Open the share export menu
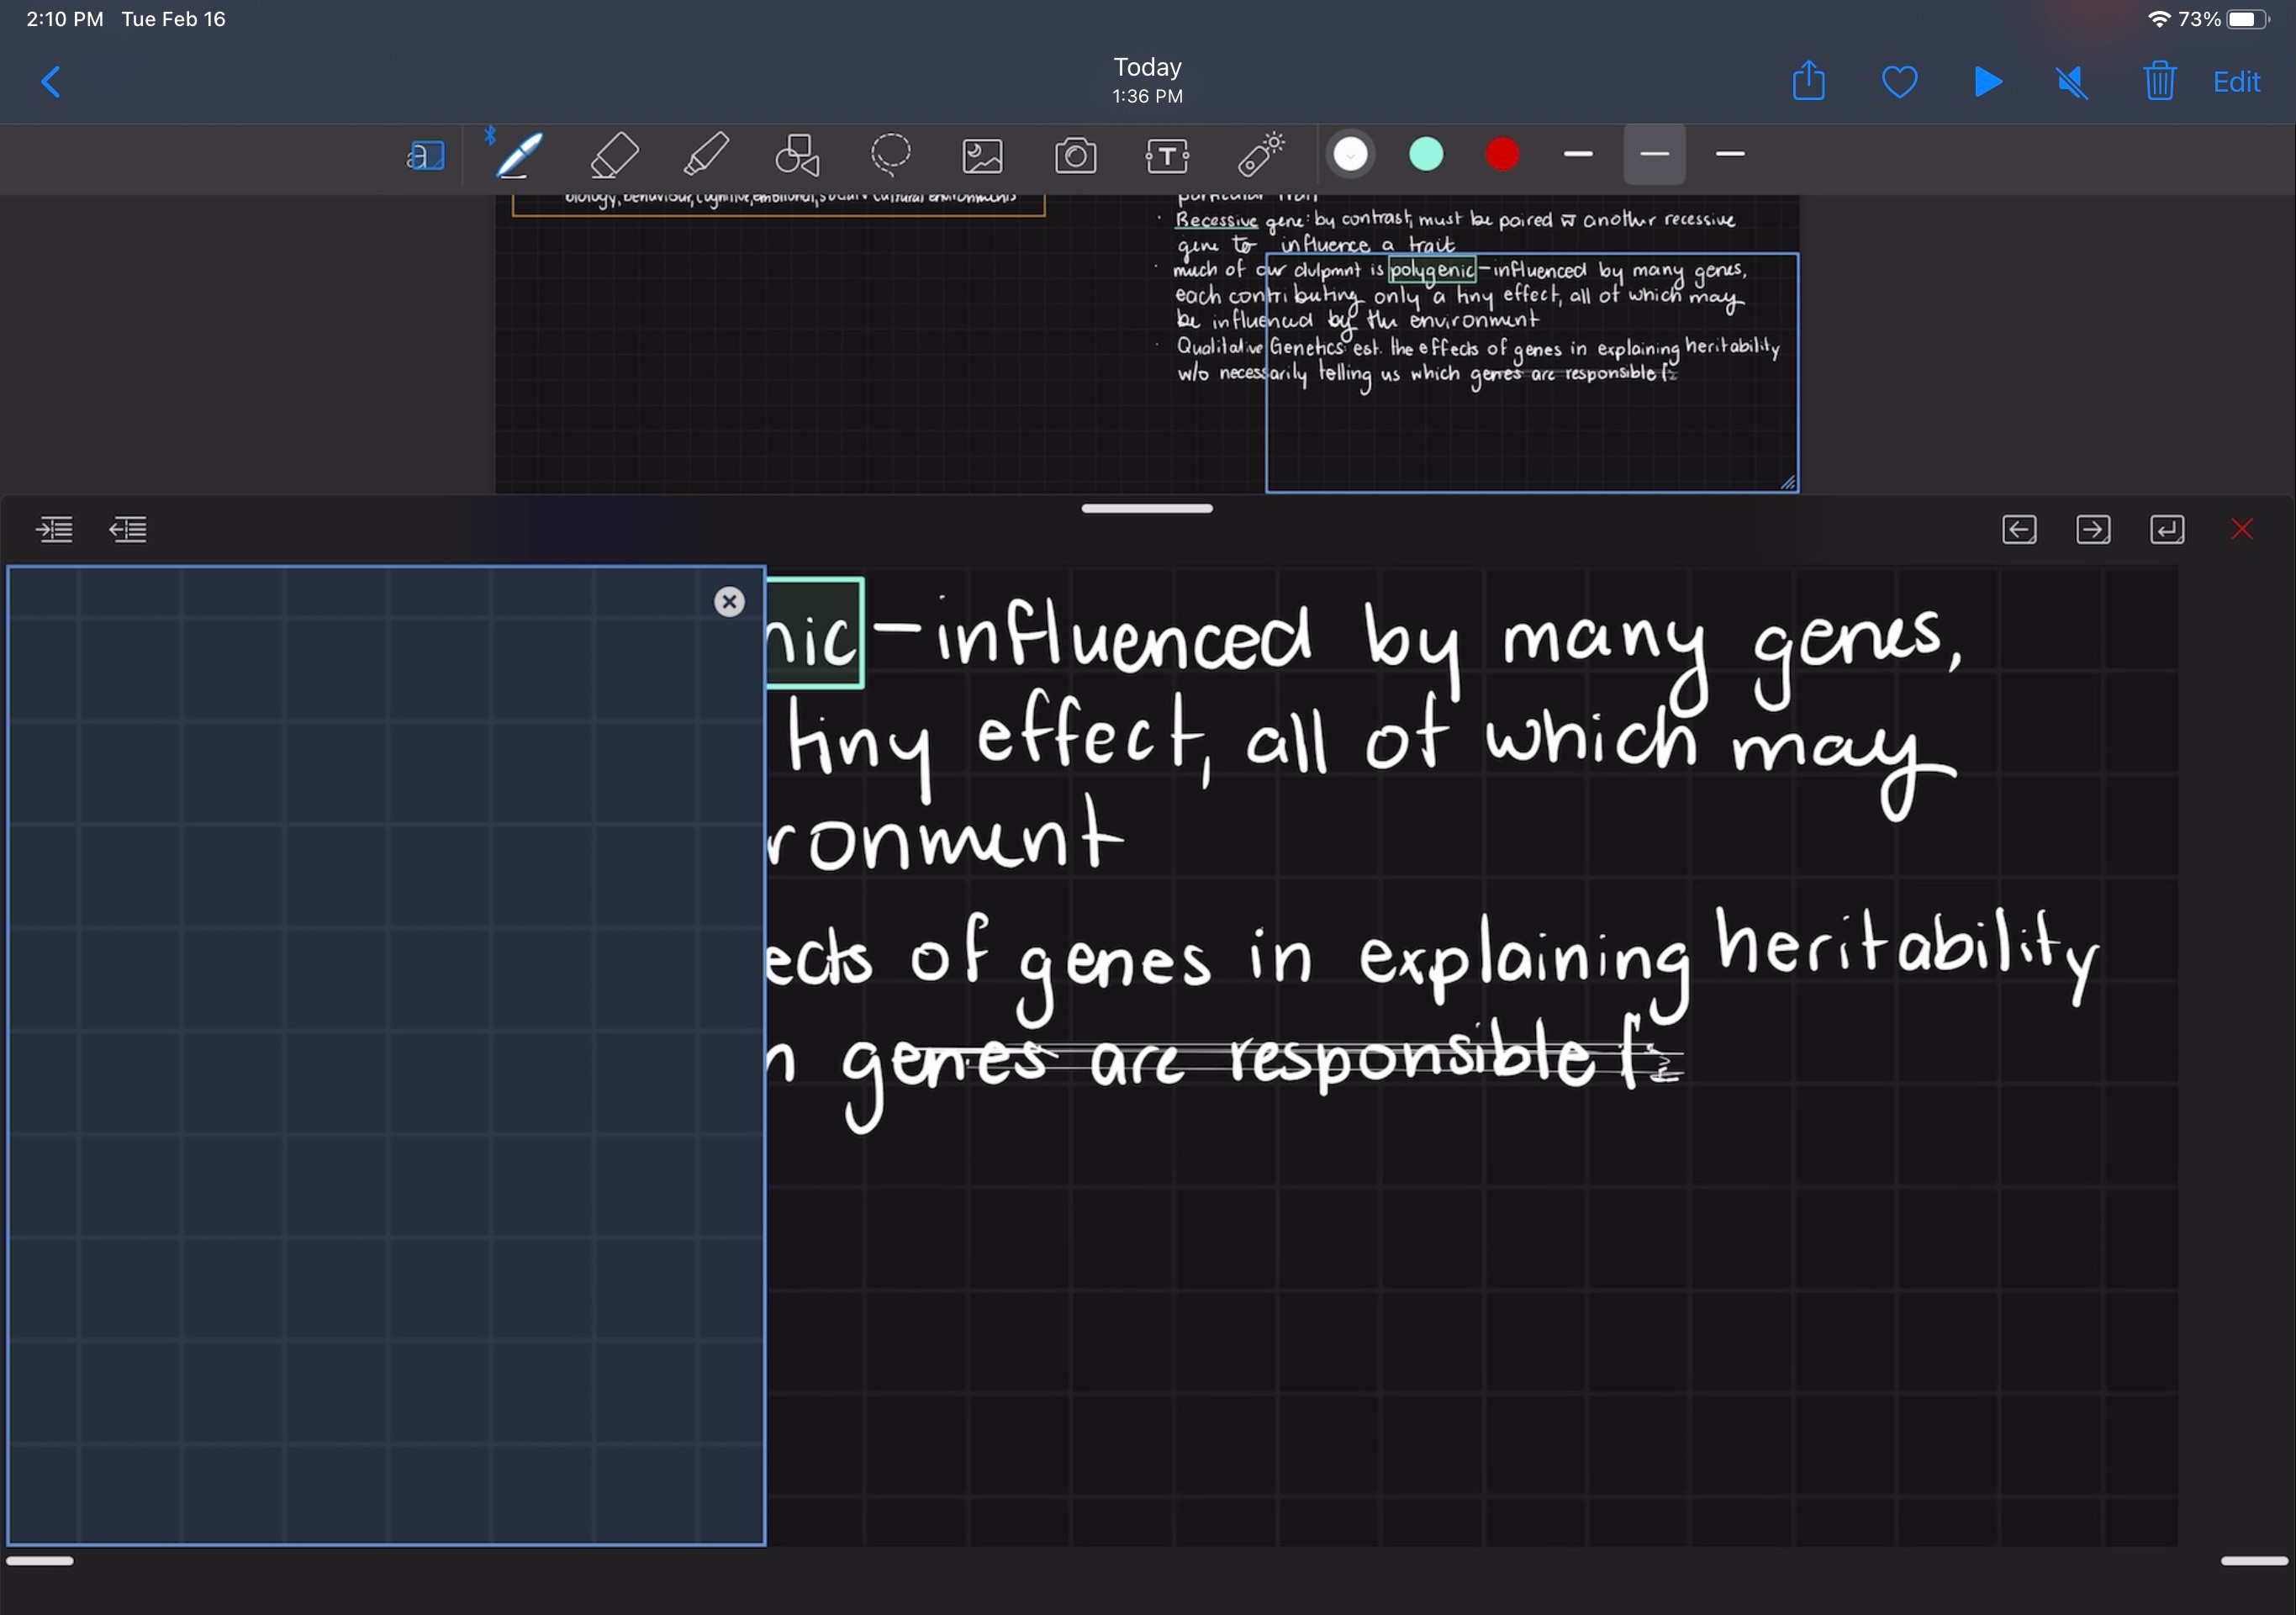 pos(1808,81)
